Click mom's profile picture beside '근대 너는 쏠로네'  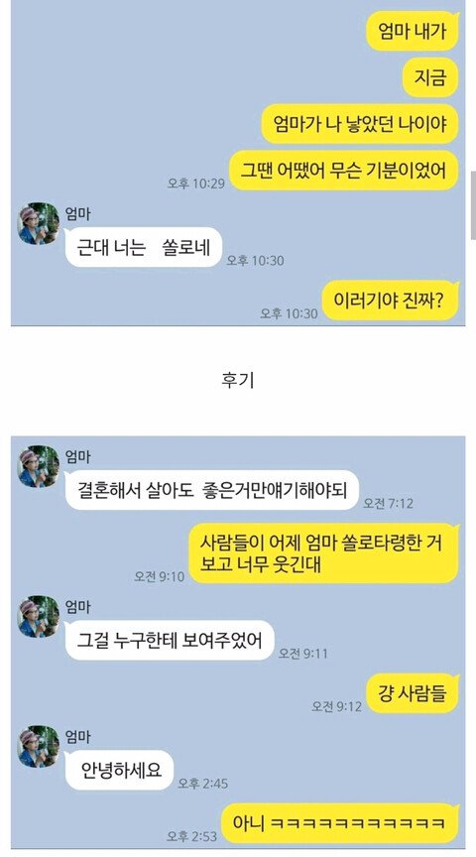click(39, 223)
